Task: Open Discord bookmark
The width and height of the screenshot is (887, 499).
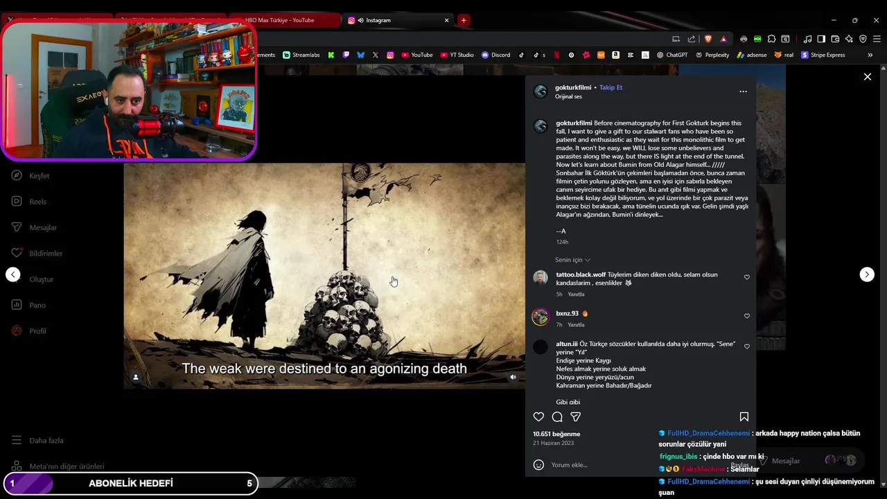Action: pos(495,55)
